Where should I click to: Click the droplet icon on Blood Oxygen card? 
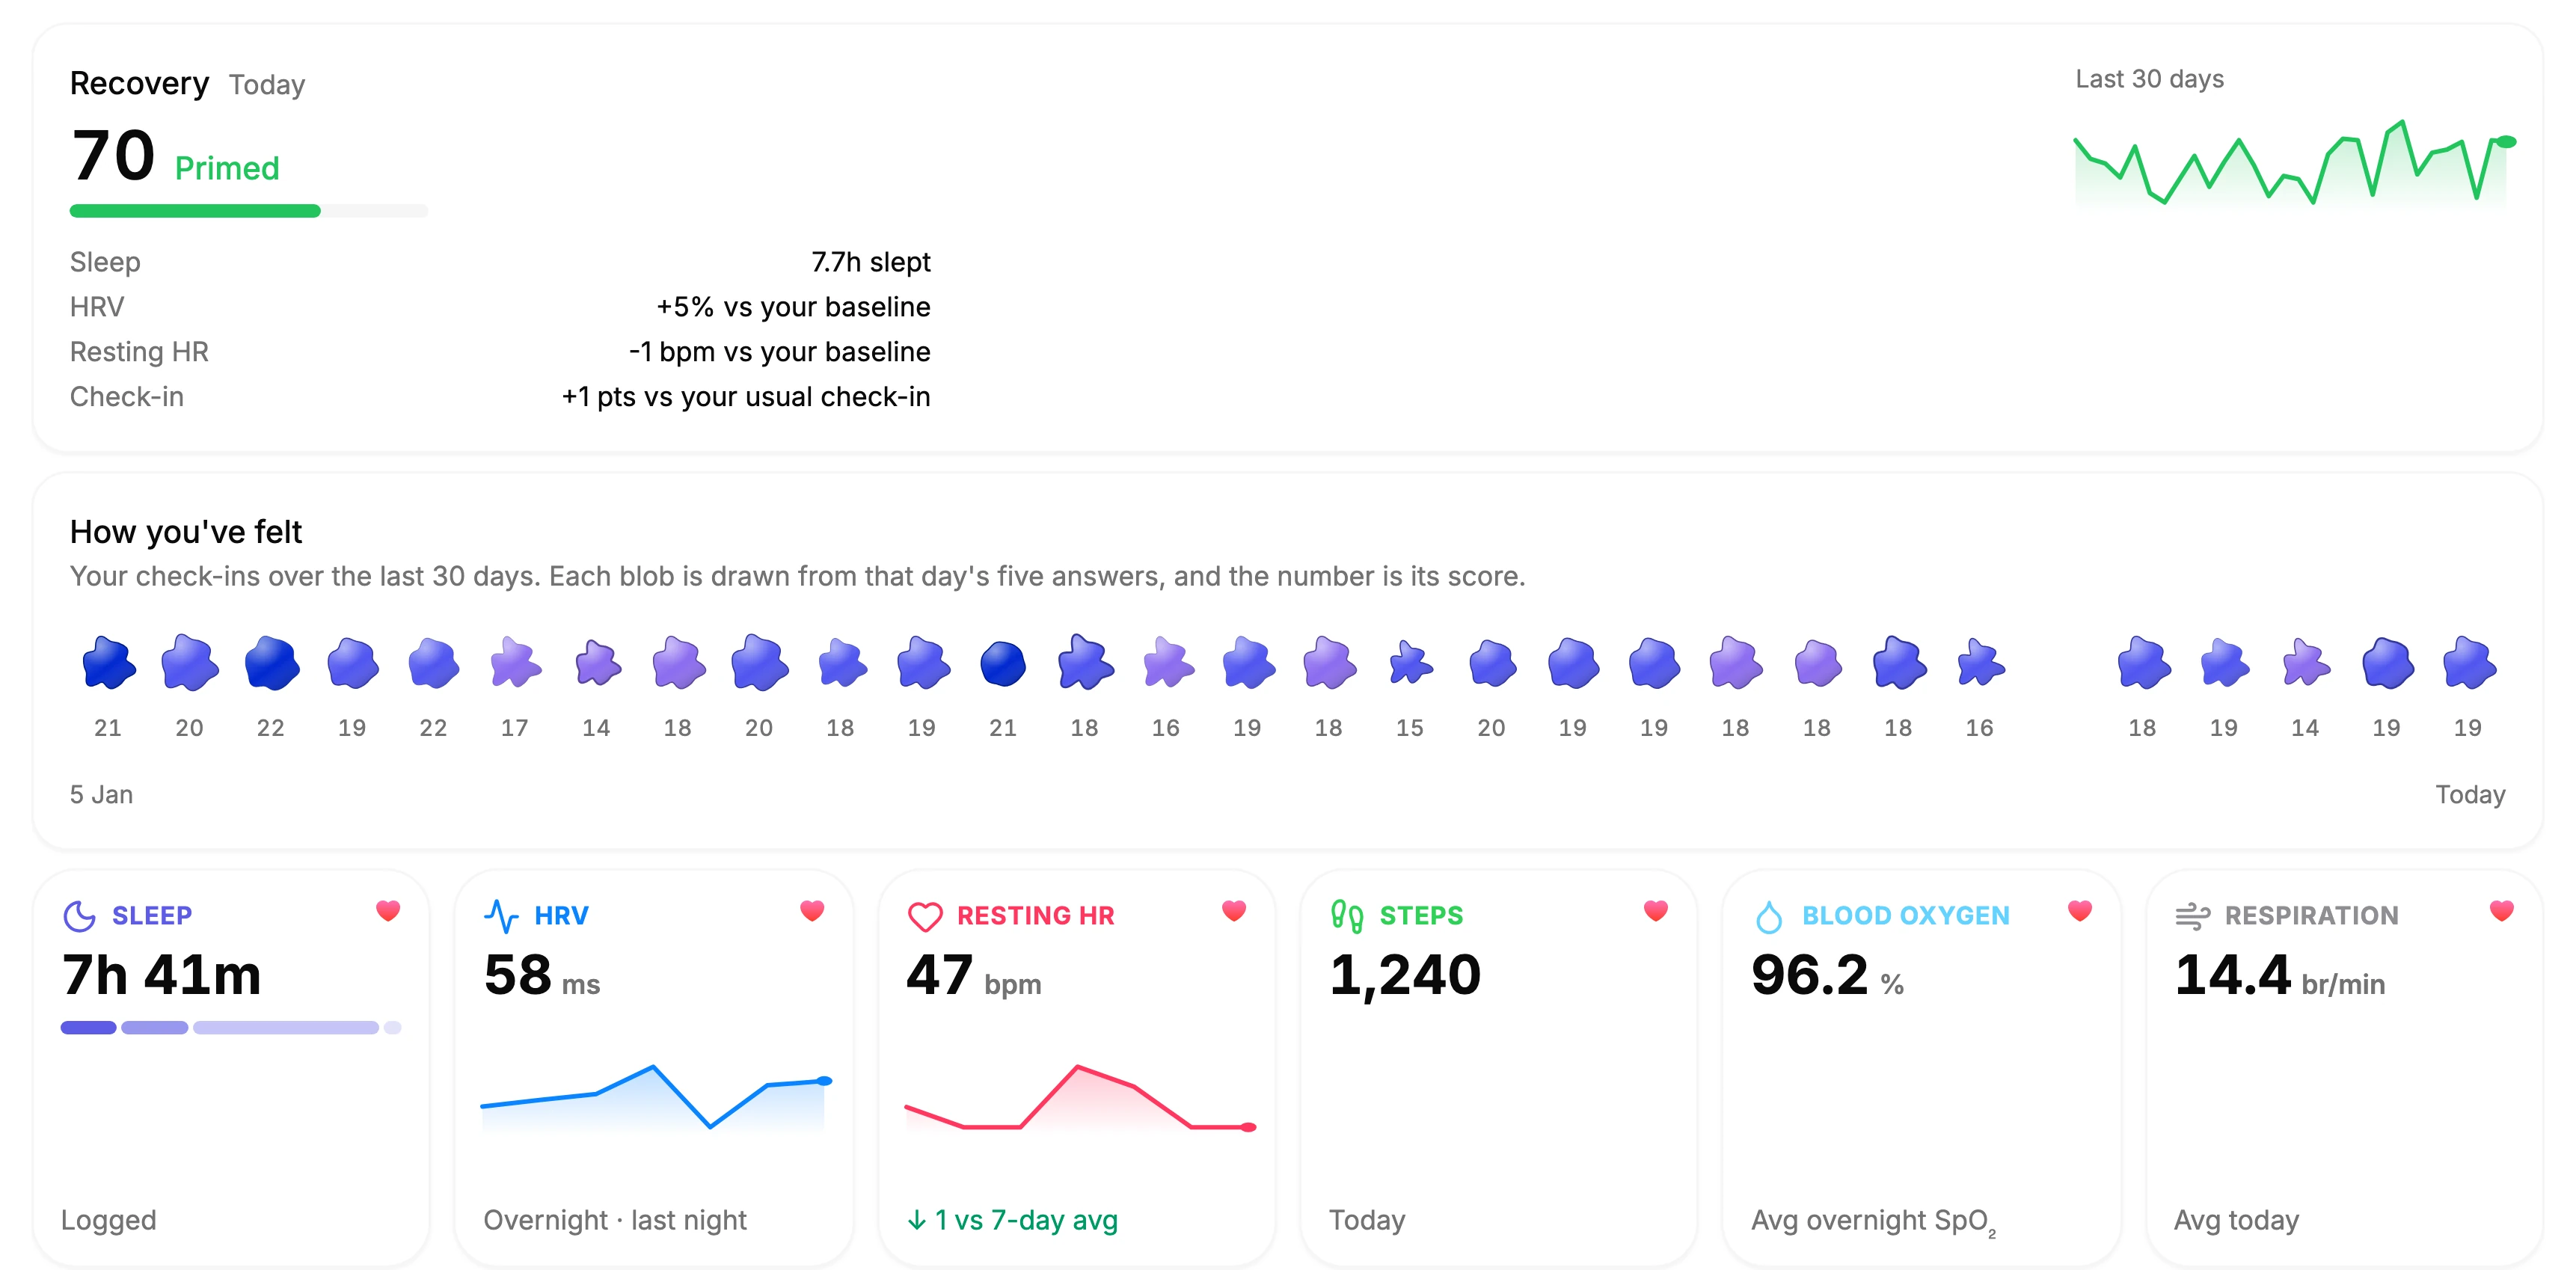(1769, 916)
